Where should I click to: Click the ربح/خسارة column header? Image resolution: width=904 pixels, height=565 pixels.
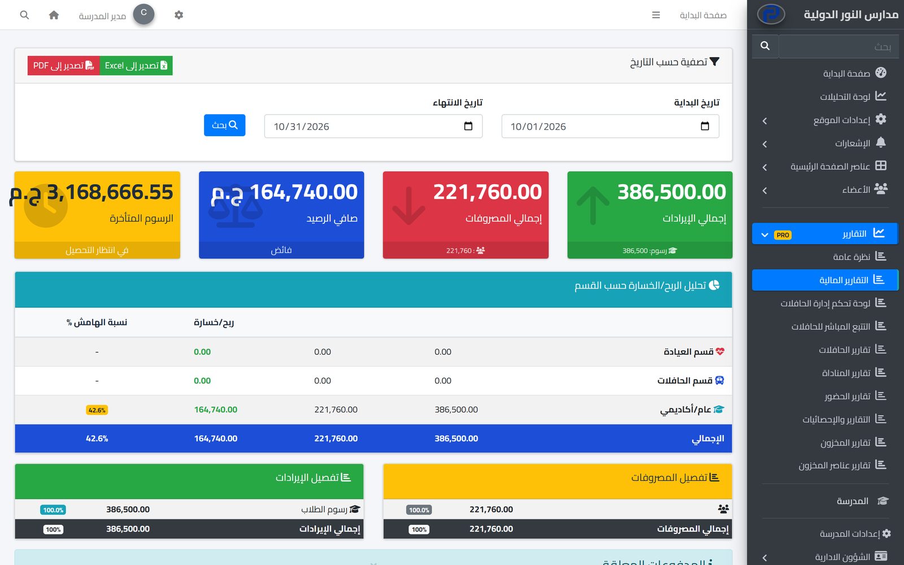[214, 322]
